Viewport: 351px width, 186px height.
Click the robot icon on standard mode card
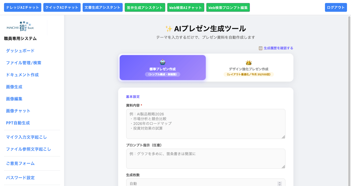click(163, 62)
